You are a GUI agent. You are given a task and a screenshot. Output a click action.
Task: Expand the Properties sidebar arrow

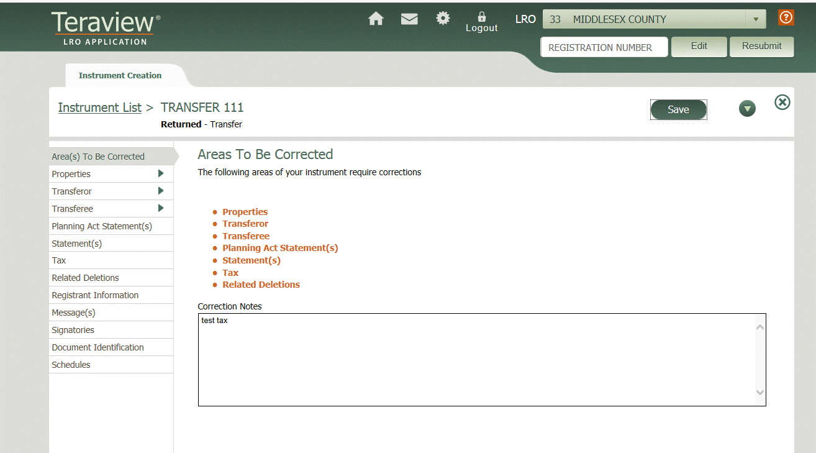(x=161, y=173)
